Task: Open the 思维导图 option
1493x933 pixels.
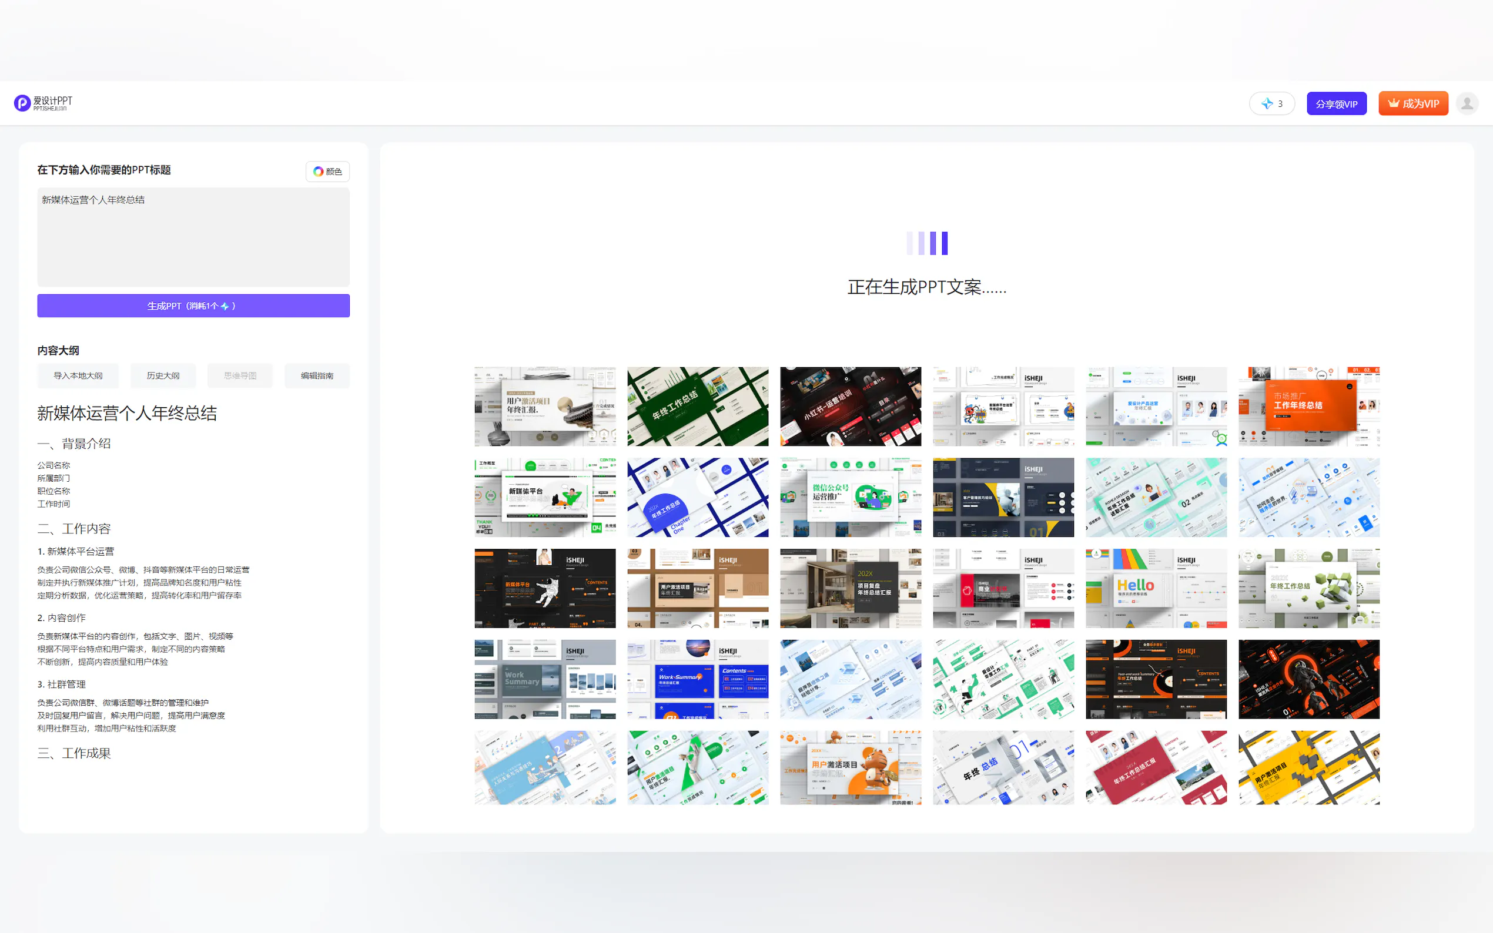Action: coord(240,376)
